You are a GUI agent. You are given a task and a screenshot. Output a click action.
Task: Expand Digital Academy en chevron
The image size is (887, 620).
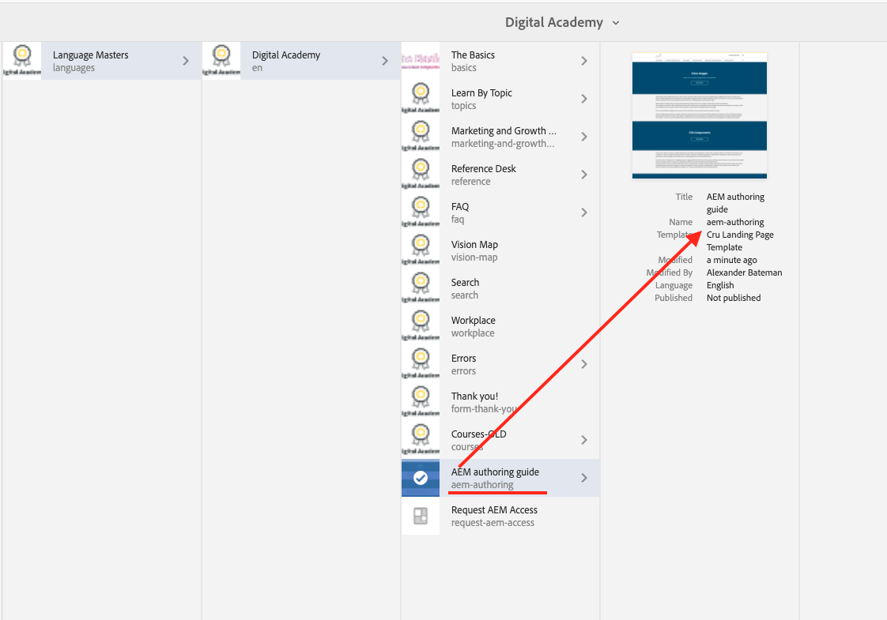click(385, 61)
